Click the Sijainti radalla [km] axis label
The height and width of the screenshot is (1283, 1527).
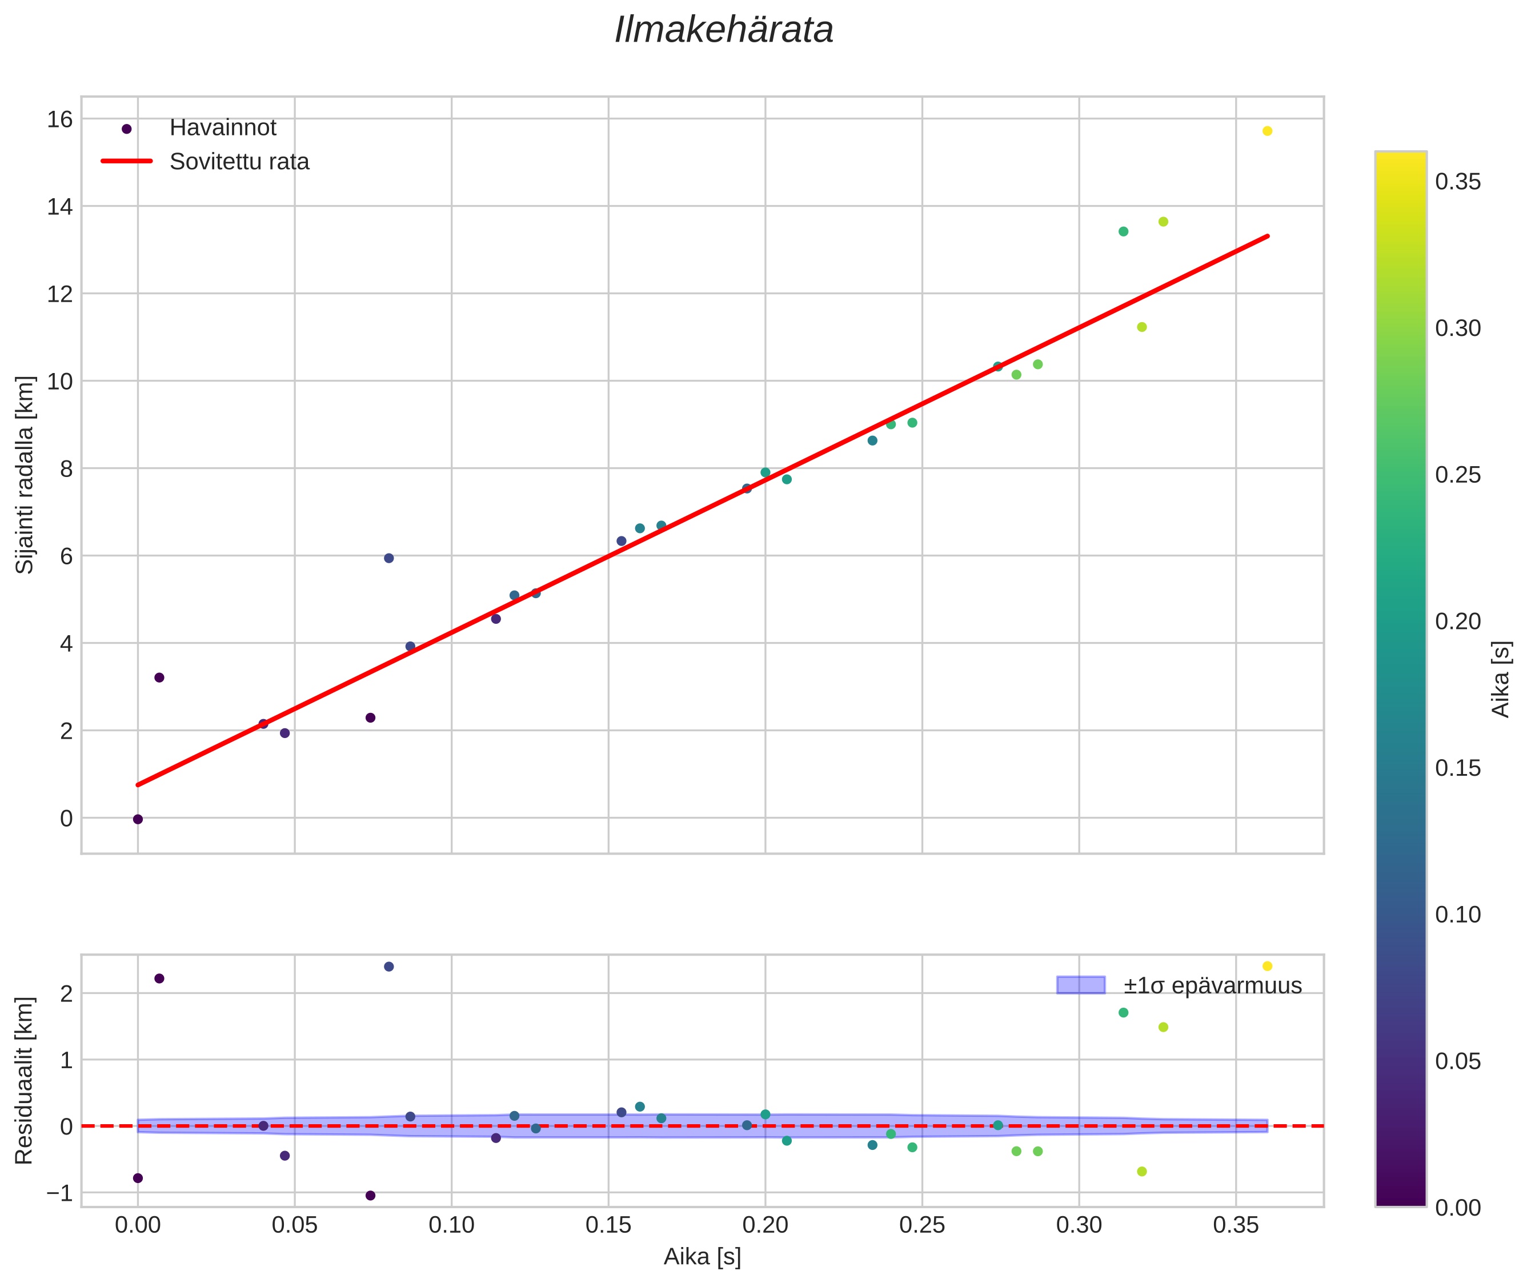[25, 474]
